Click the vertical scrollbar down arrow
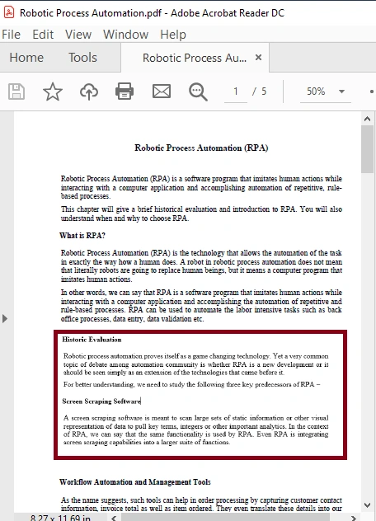 click(x=368, y=505)
